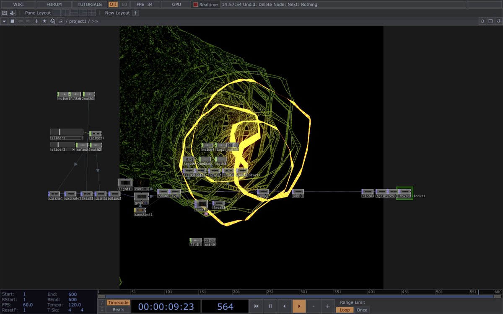Screen dimensions: 503x314
Task: Open the network search magnifier icon
Action: (x=52, y=21)
